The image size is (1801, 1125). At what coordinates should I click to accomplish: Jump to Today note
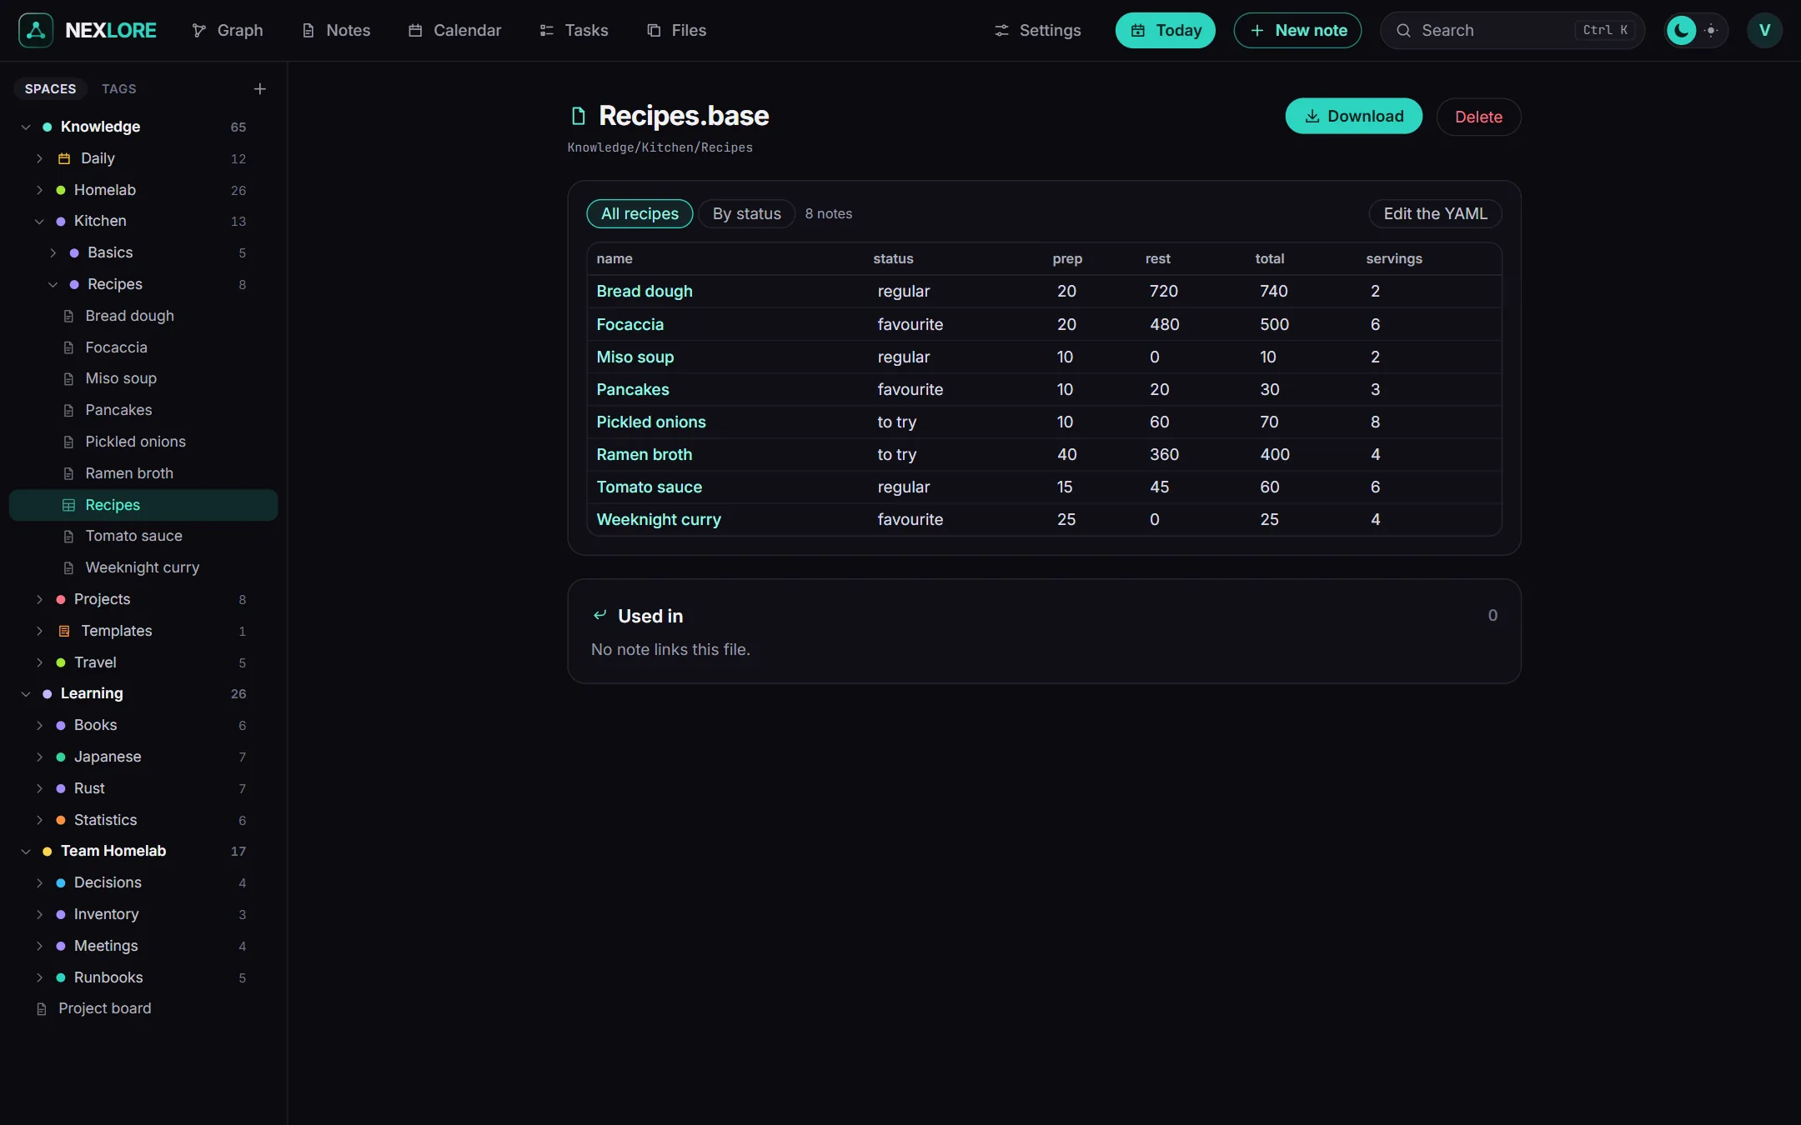pos(1166,30)
